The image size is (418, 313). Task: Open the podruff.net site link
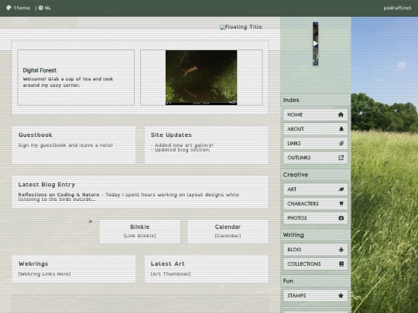tap(397, 8)
